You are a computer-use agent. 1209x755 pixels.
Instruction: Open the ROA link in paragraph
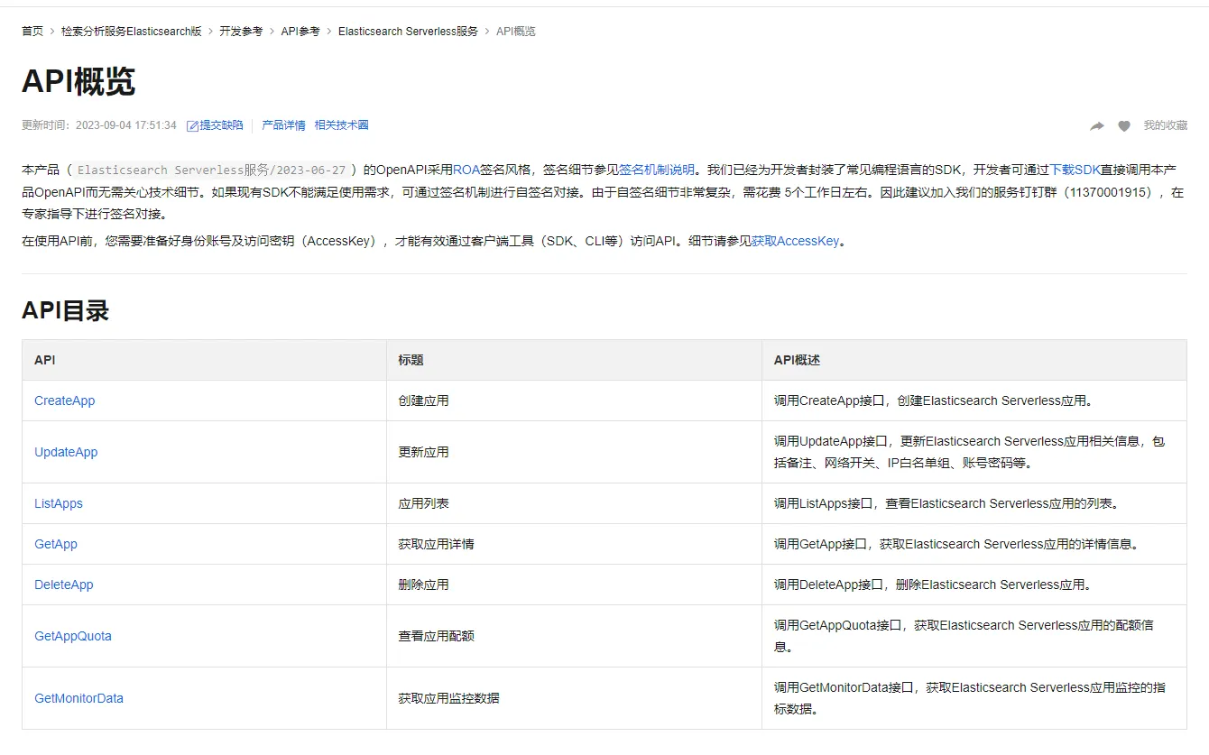tap(466, 170)
